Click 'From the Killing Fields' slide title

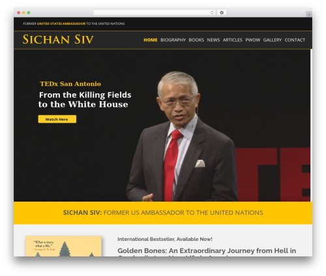click(x=85, y=95)
